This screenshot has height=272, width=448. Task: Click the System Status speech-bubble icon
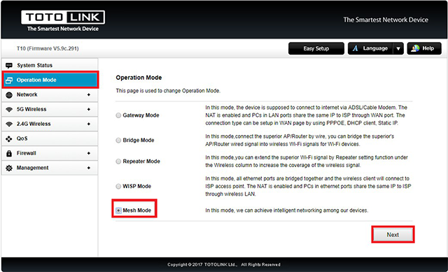click(9, 66)
